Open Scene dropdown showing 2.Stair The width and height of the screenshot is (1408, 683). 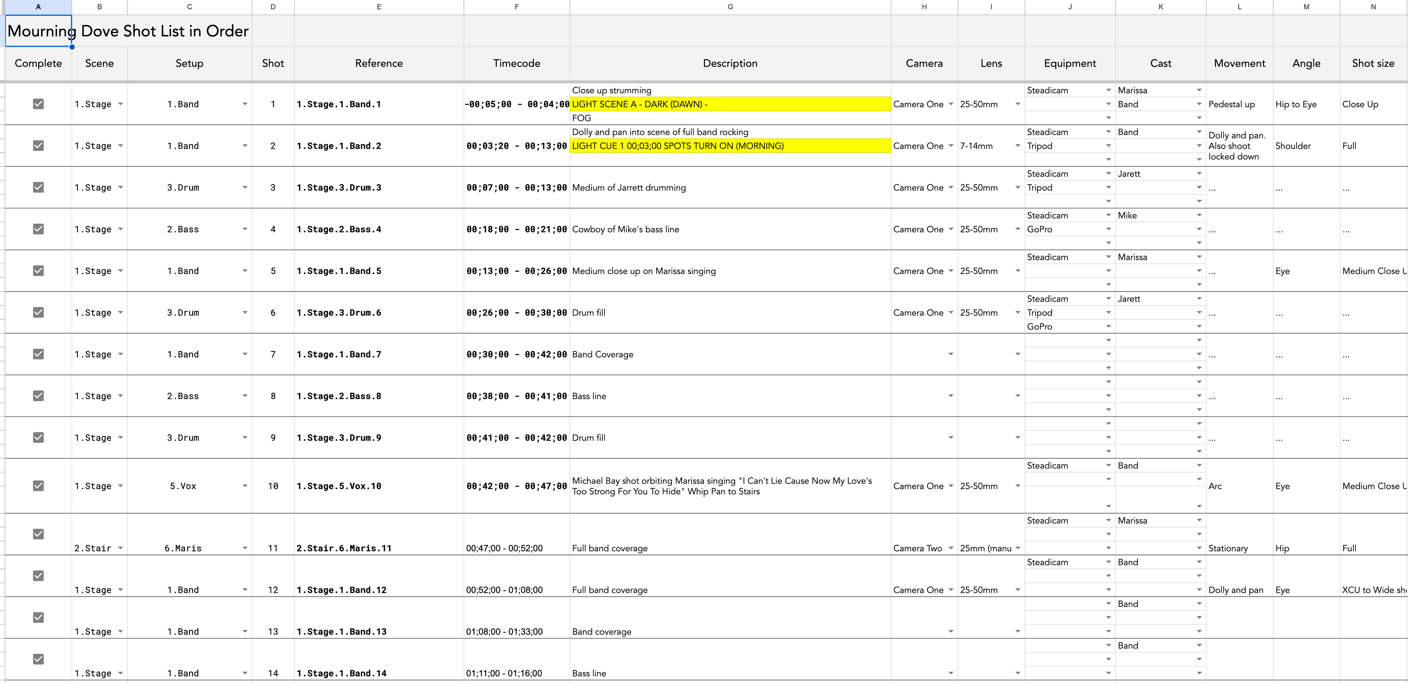pos(120,548)
